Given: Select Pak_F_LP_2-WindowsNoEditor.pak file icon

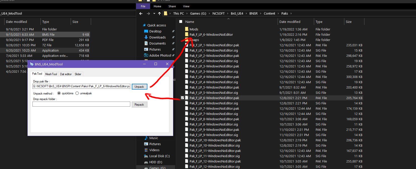Looking at the screenshot, I should click(x=187, y=56).
